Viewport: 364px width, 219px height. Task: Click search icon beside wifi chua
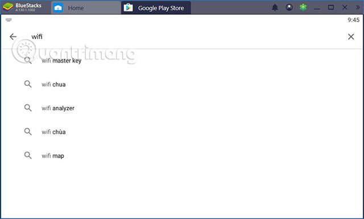click(x=28, y=84)
